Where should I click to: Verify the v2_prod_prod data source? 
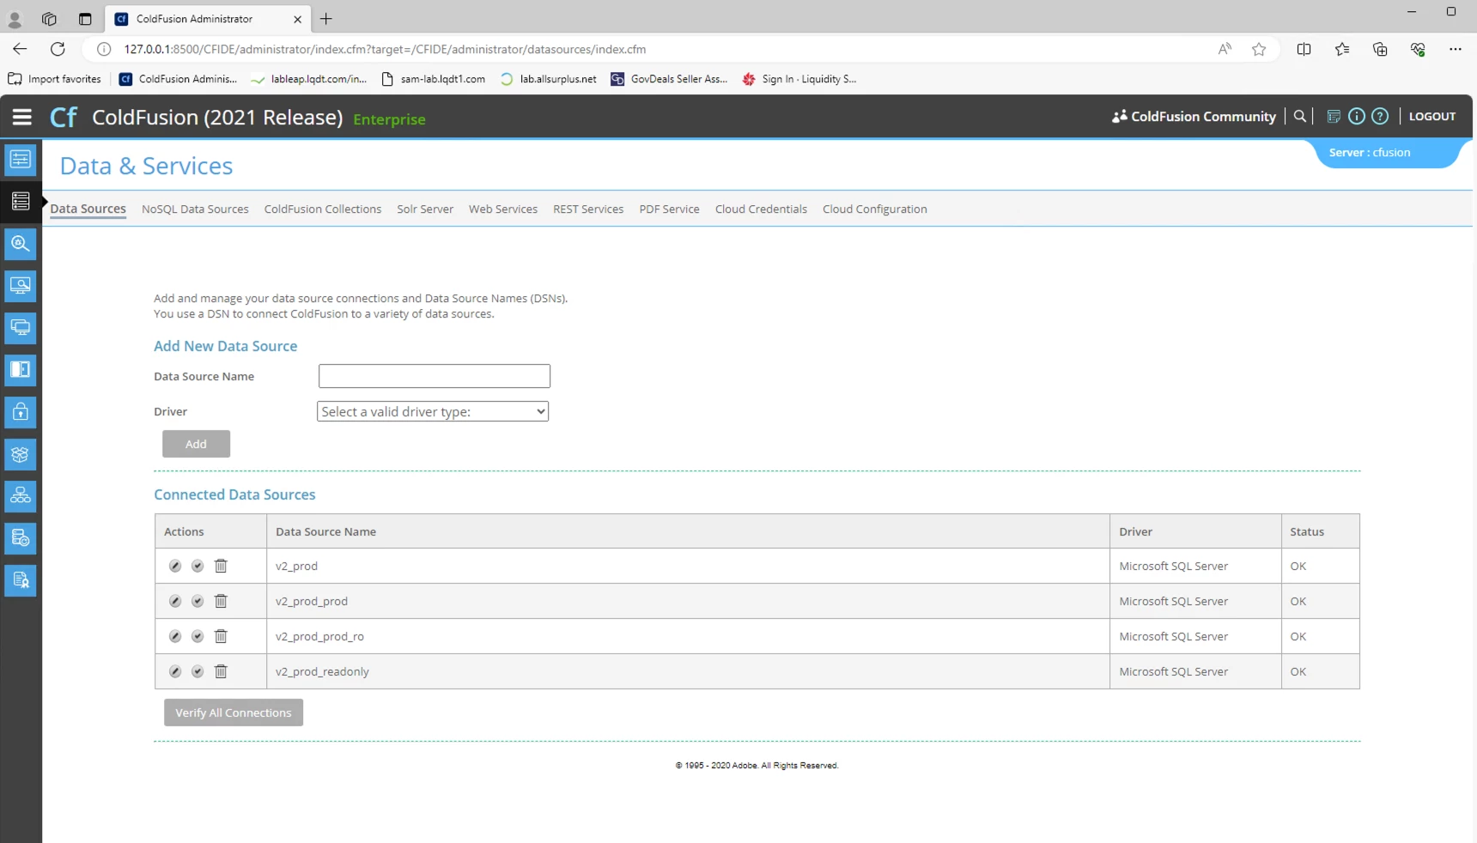coord(198,601)
